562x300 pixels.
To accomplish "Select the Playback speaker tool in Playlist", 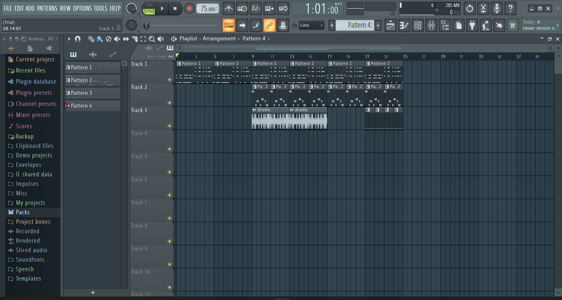I will coord(161,39).
